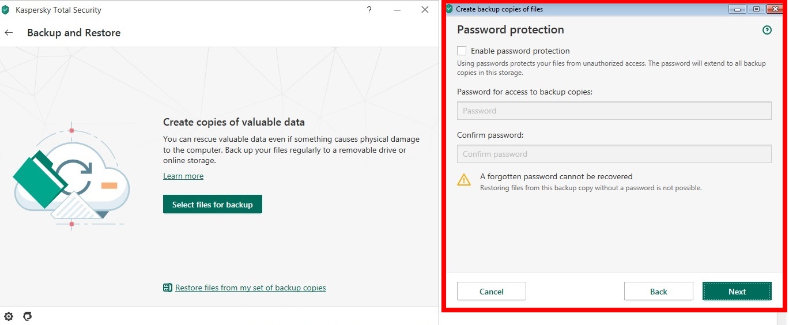Open the Learn more link
This screenshot has width=789, height=325.
[183, 176]
